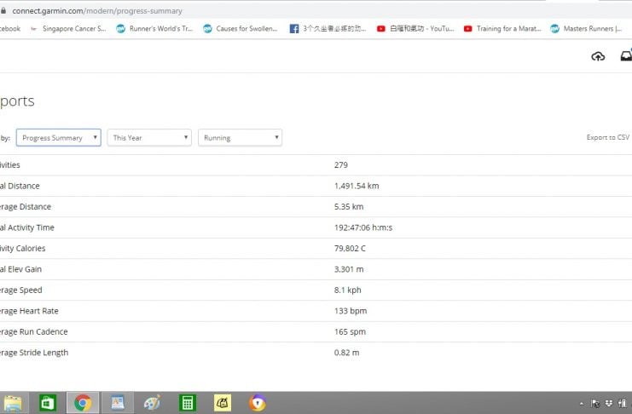Image resolution: width=632 pixels, height=414 pixels.
Task: Click the Total Elev Gain row label
Action: (x=21, y=269)
